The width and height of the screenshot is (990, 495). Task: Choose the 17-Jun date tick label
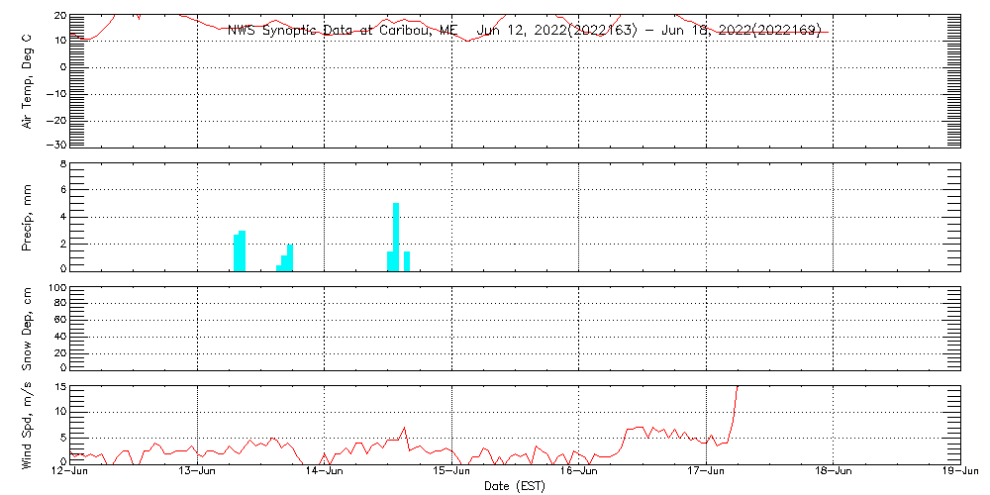706,472
